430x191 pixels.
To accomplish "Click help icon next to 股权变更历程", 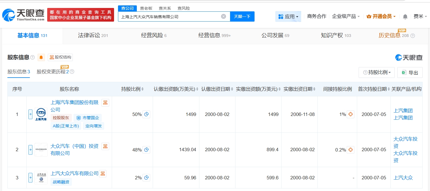I will (x=72, y=72).
